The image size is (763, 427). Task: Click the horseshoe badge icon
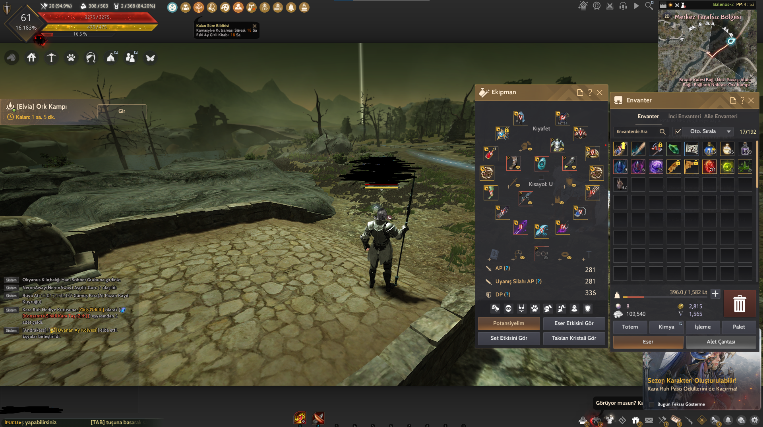click(x=596, y=6)
